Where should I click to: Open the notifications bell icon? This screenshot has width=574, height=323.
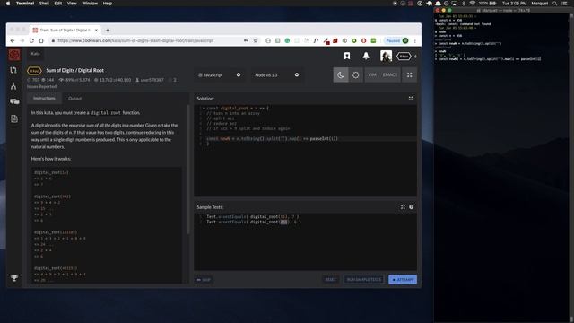coord(366,56)
